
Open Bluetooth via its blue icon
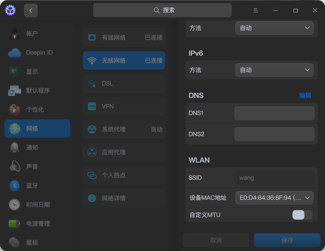(15, 186)
